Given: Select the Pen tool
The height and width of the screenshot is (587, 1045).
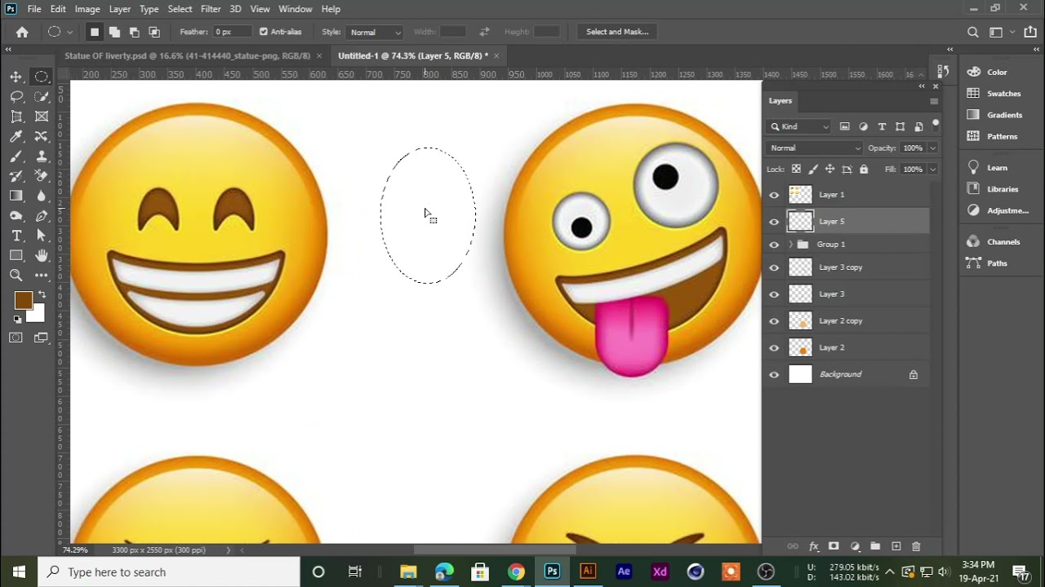Looking at the screenshot, I should (x=42, y=216).
